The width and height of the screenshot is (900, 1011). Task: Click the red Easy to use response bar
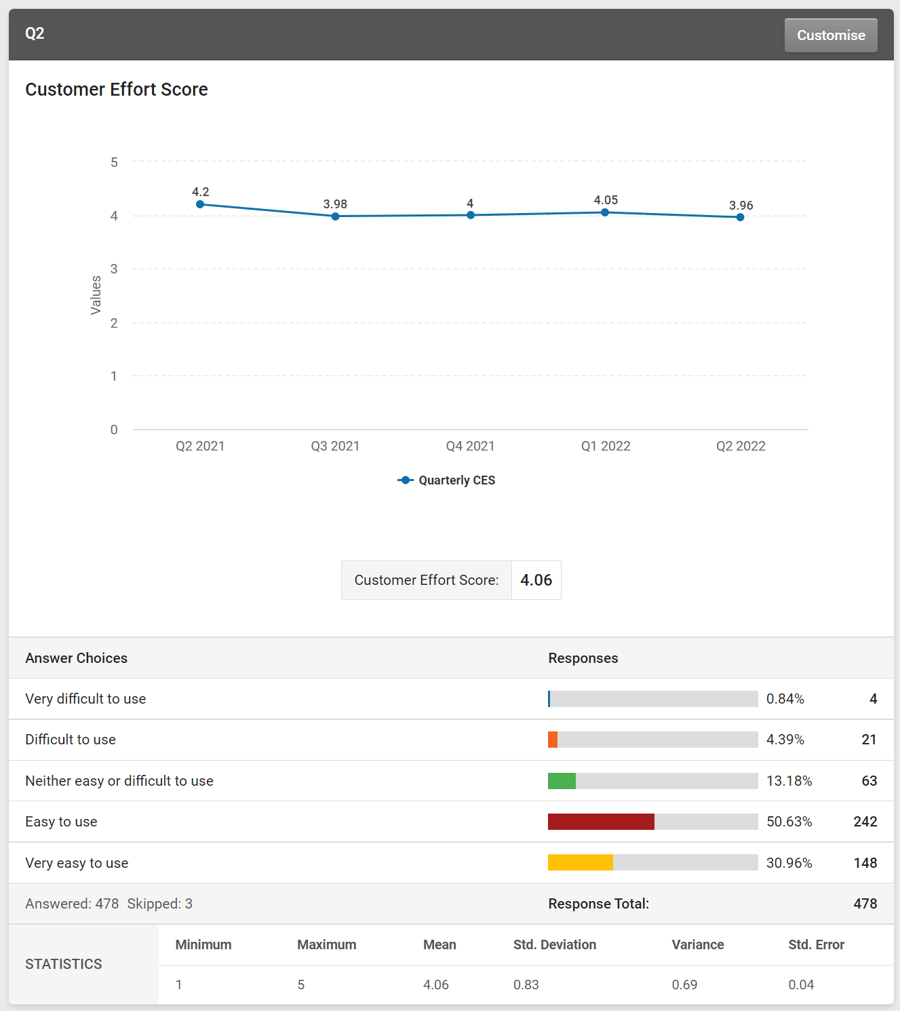600,822
